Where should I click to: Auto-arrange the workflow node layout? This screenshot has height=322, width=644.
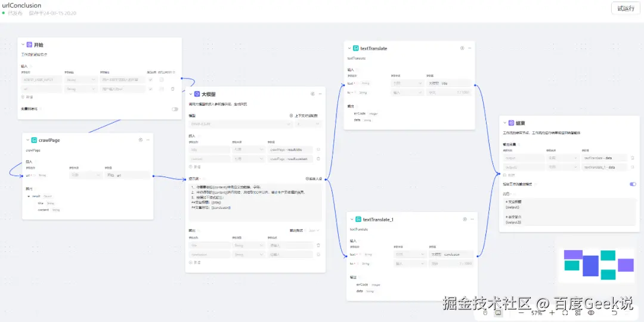pos(578,313)
